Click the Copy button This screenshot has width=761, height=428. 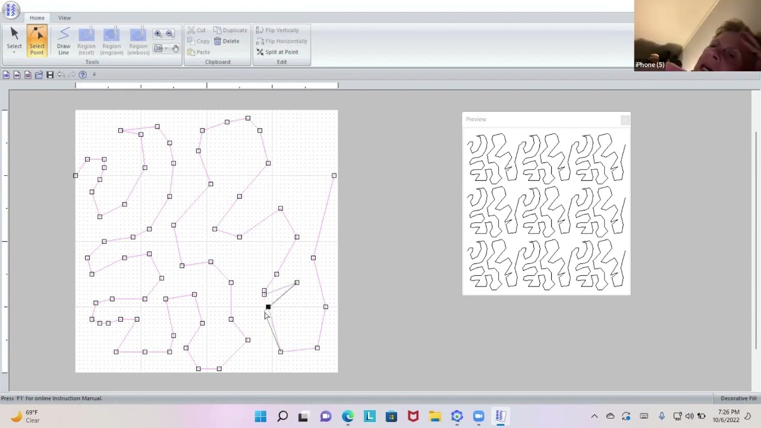click(x=198, y=41)
